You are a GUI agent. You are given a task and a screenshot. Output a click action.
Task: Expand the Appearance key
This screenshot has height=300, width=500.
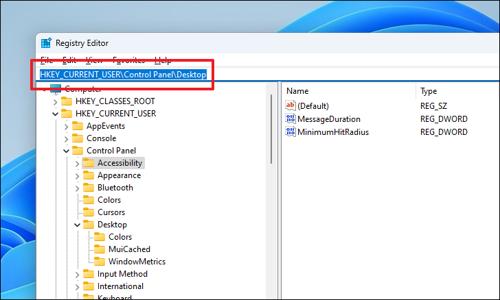click(x=77, y=176)
